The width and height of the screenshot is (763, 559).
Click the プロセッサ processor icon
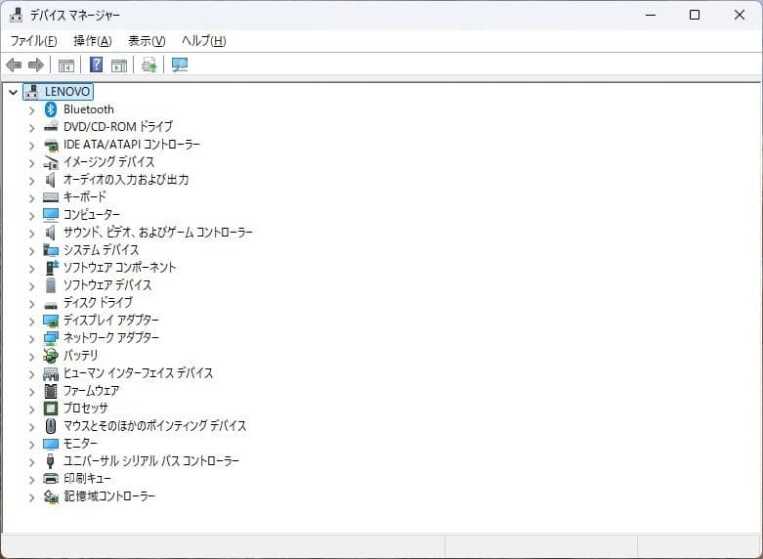[x=51, y=408]
